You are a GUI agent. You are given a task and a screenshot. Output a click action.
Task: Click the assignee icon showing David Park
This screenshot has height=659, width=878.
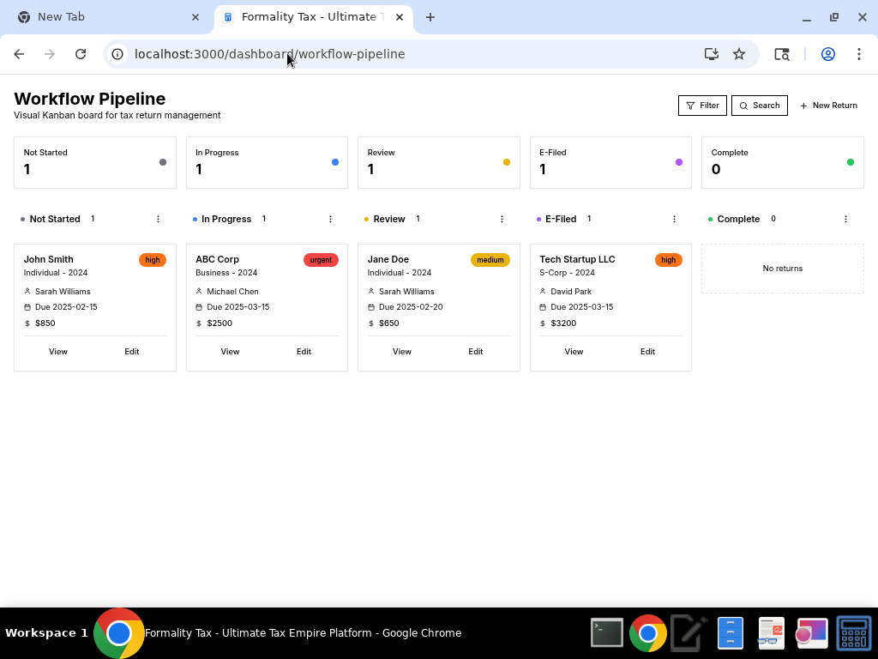point(542,291)
